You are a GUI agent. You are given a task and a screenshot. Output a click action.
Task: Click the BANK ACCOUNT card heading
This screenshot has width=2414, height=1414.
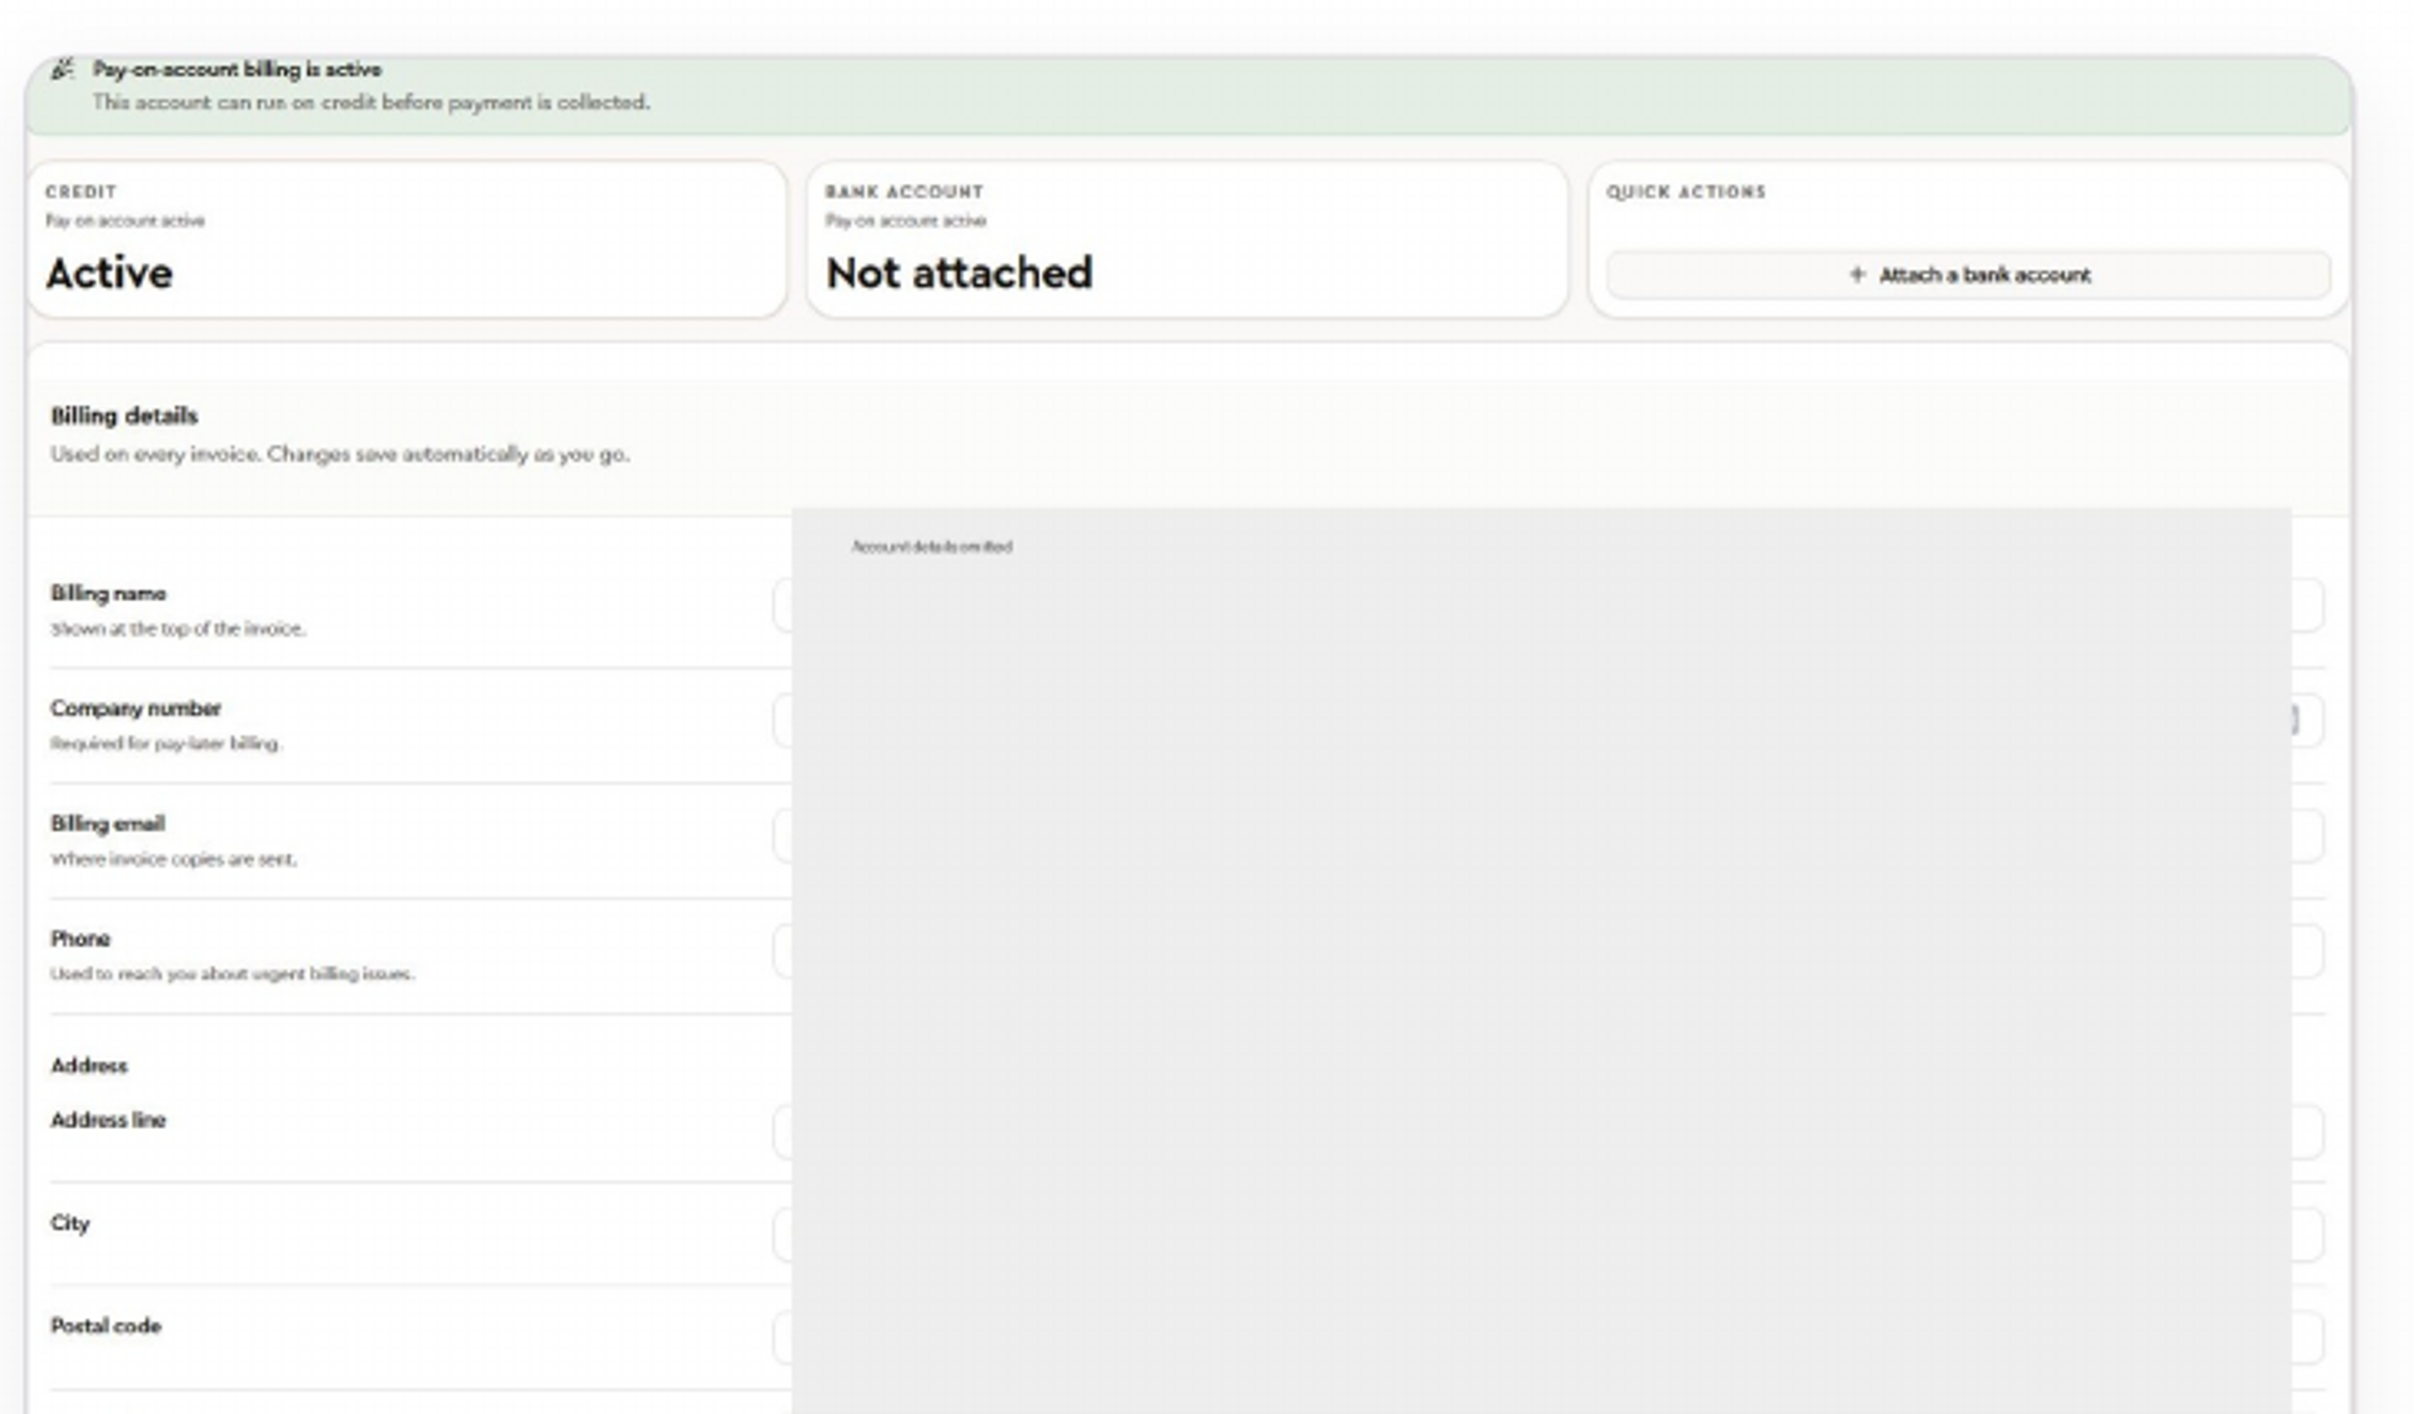[904, 192]
